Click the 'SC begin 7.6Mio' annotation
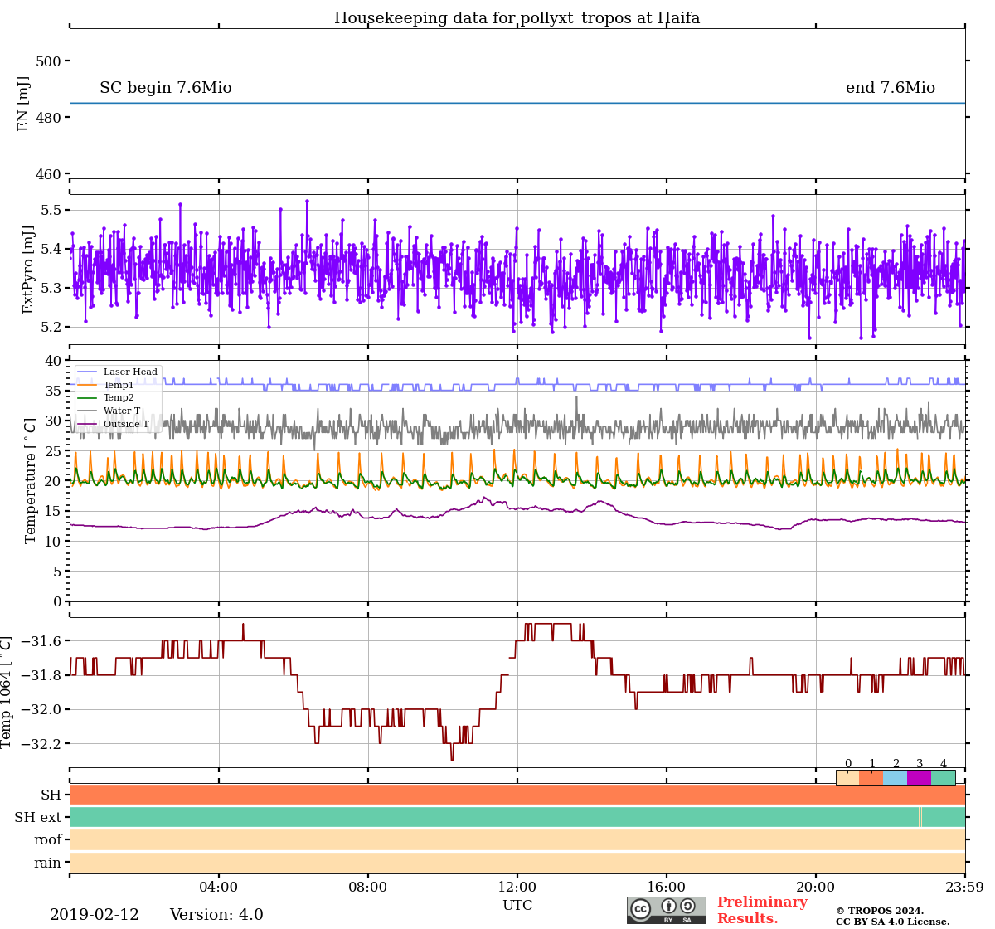The width and height of the screenshot is (995, 929). (x=166, y=88)
